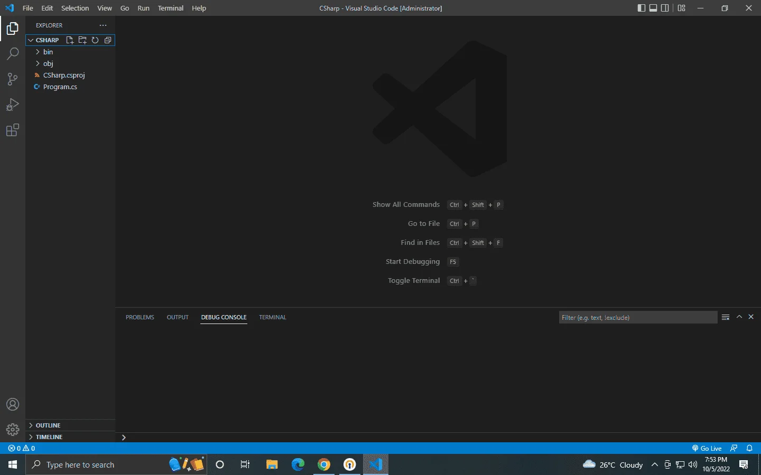Open Google Chrome from the taskbar
761x475 pixels.
(324, 464)
